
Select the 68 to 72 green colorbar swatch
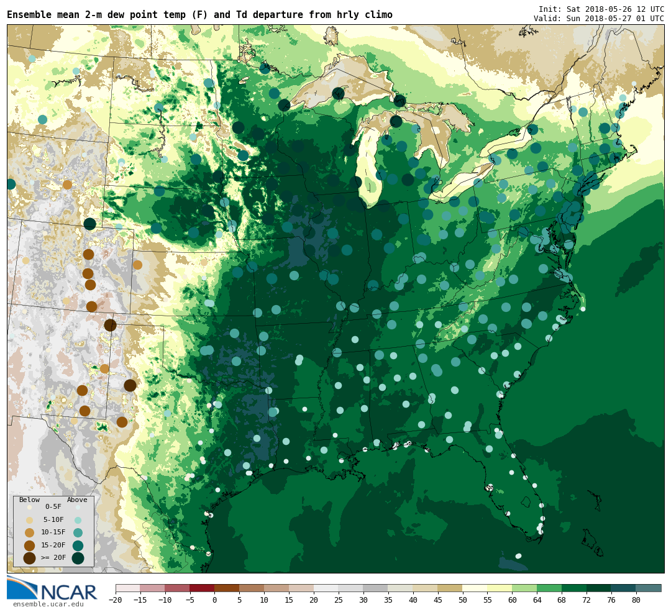click(574, 588)
